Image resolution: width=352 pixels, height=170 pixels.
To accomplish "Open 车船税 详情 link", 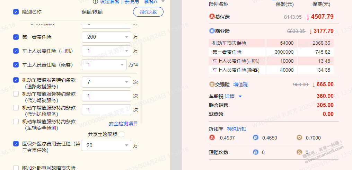I will click(230, 97).
